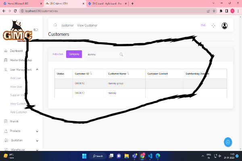Select the Company customer filter
This screenshot has height=161, width=242.
pyautogui.click(x=74, y=54)
